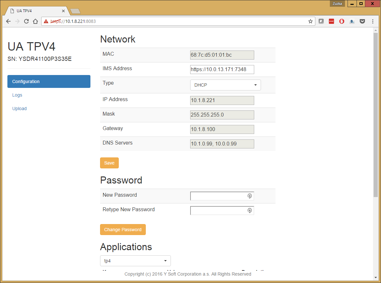Screen dimensions: 381x283
Task: Open the LastPass extension icon
Action: pyautogui.click(x=331, y=21)
